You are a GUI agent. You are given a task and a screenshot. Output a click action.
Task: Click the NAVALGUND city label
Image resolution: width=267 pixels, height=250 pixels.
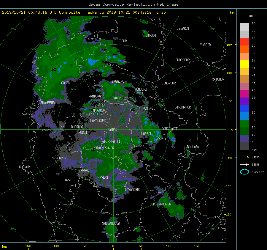(x=98, y=121)
